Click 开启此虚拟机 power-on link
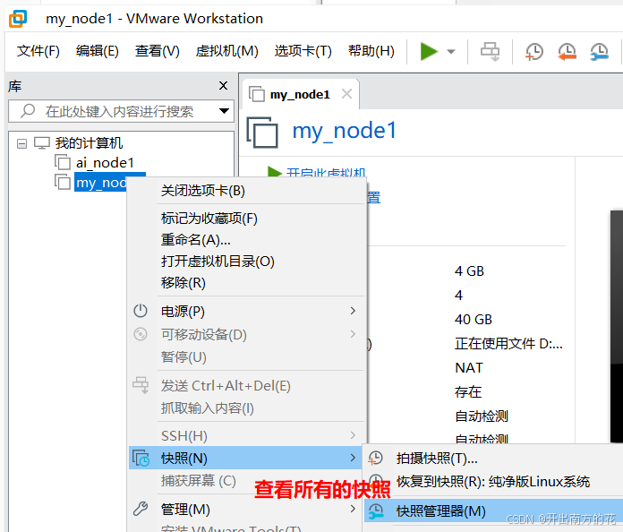623x532 pixels. coord(326,174)
